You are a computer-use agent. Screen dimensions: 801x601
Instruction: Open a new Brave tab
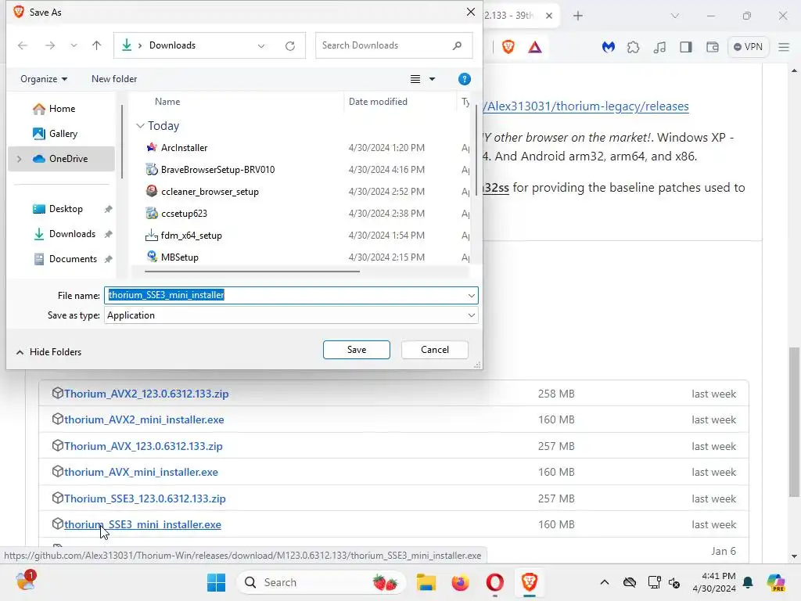(x=578, y=16)
